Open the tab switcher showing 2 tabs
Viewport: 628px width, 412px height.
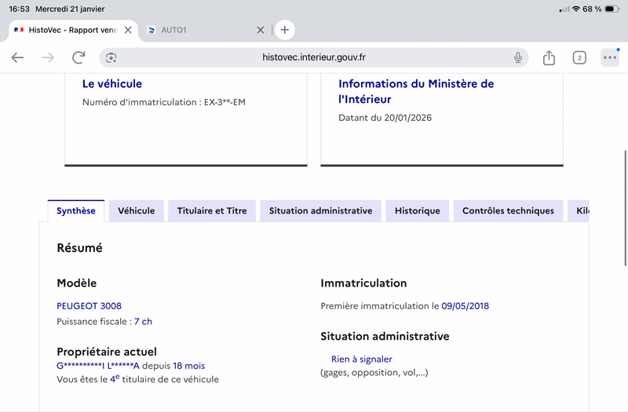pyautogui.click(x=579, y=57)
